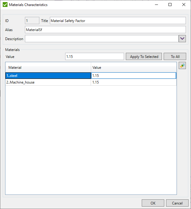The width and height of the screenshot is (191, 209).
Task: Click the Machine_house value cell
Action: 133,82
